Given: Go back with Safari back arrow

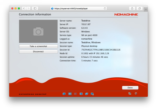Looking at the screenshot, I should [x=24, y=8].
